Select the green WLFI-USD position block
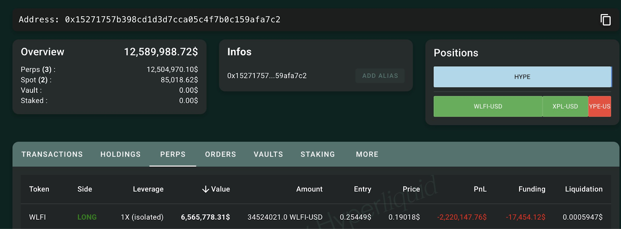The width and height of the screenshot is (621, 229). point(487,107)
